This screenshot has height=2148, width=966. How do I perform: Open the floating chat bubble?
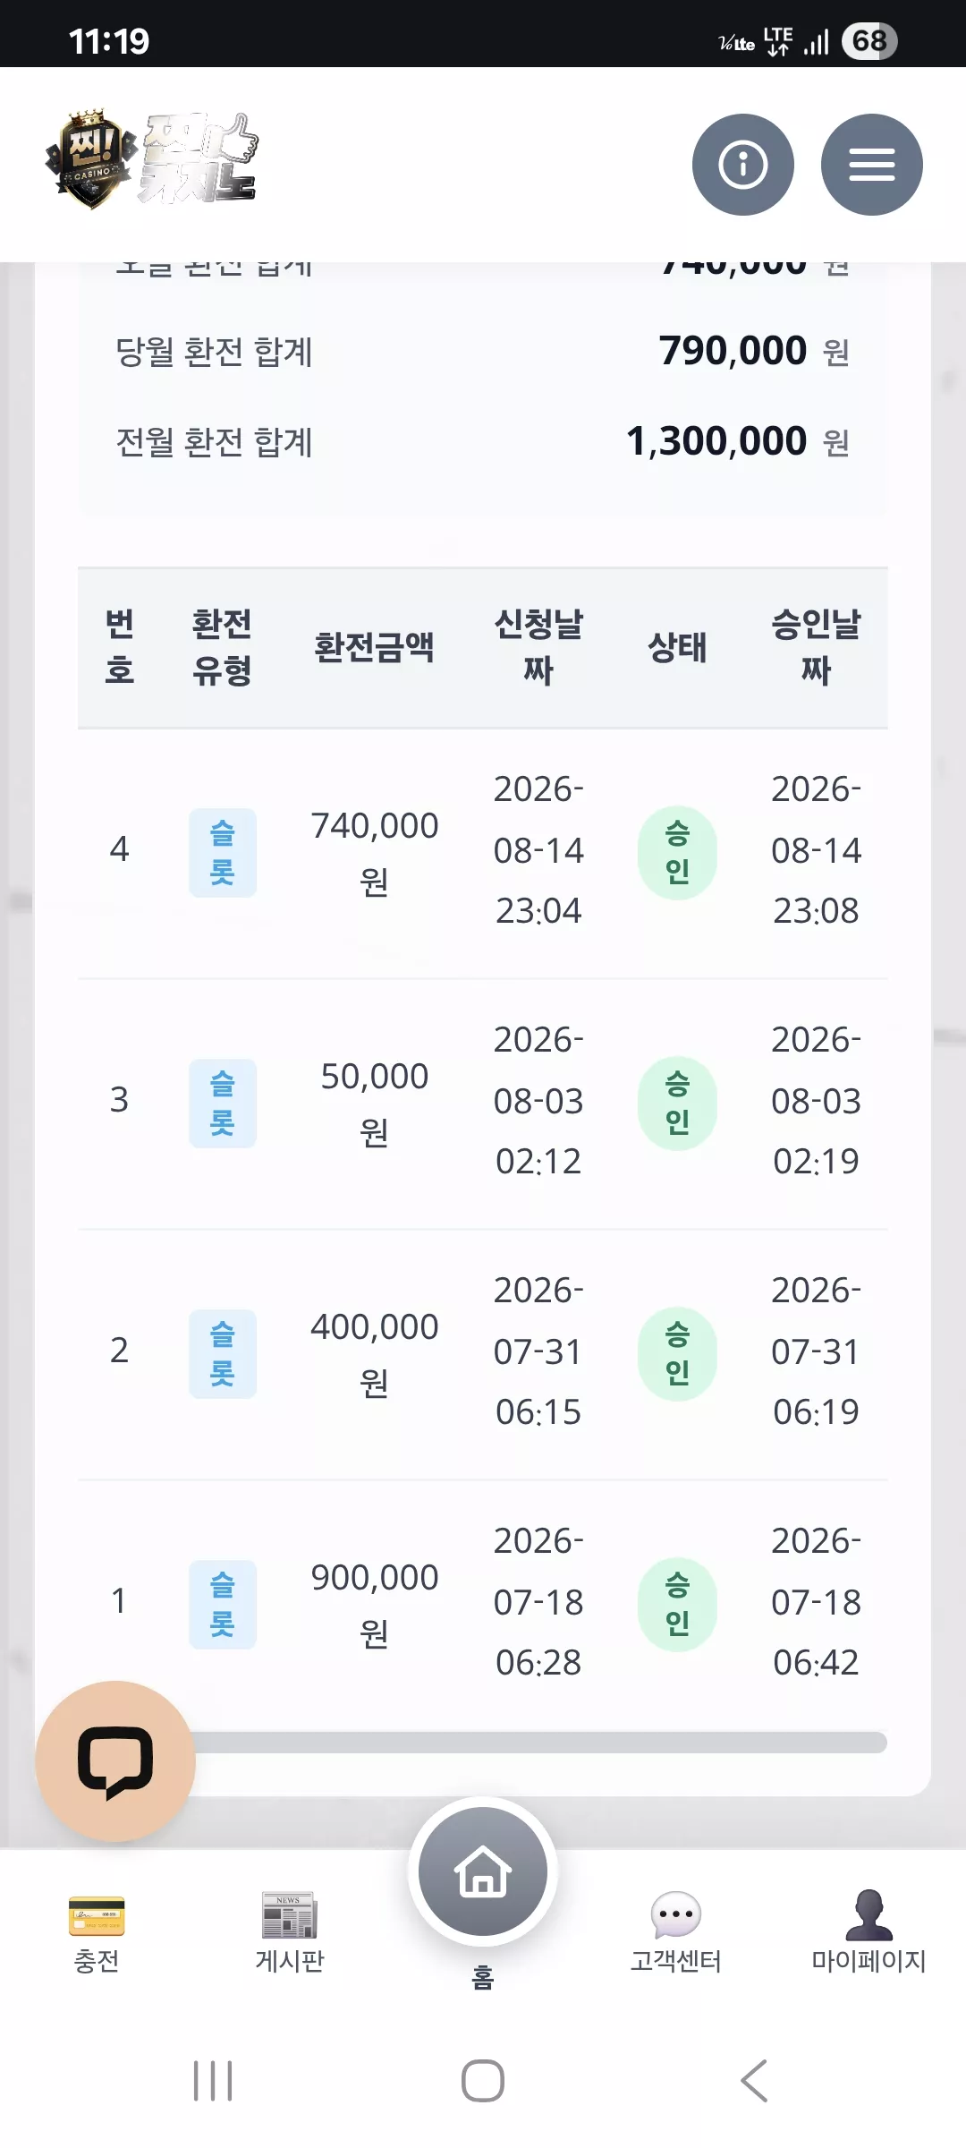(x=115, y=1760)
